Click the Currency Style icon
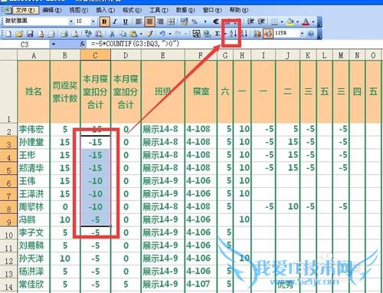Viewport: 383px width, 293px height. (x=184, y=21)
